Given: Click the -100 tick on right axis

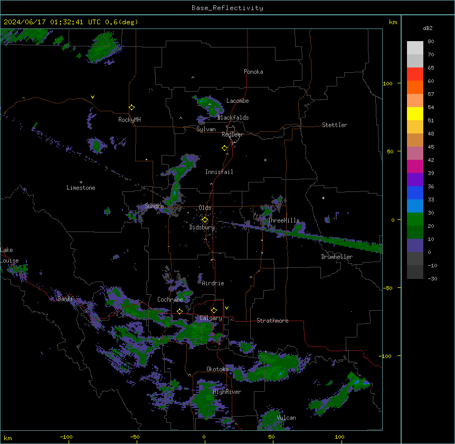Looking at the screenshot, I should pos(386,356).
